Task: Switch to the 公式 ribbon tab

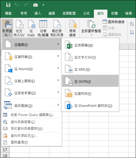Action: [86, 13]
